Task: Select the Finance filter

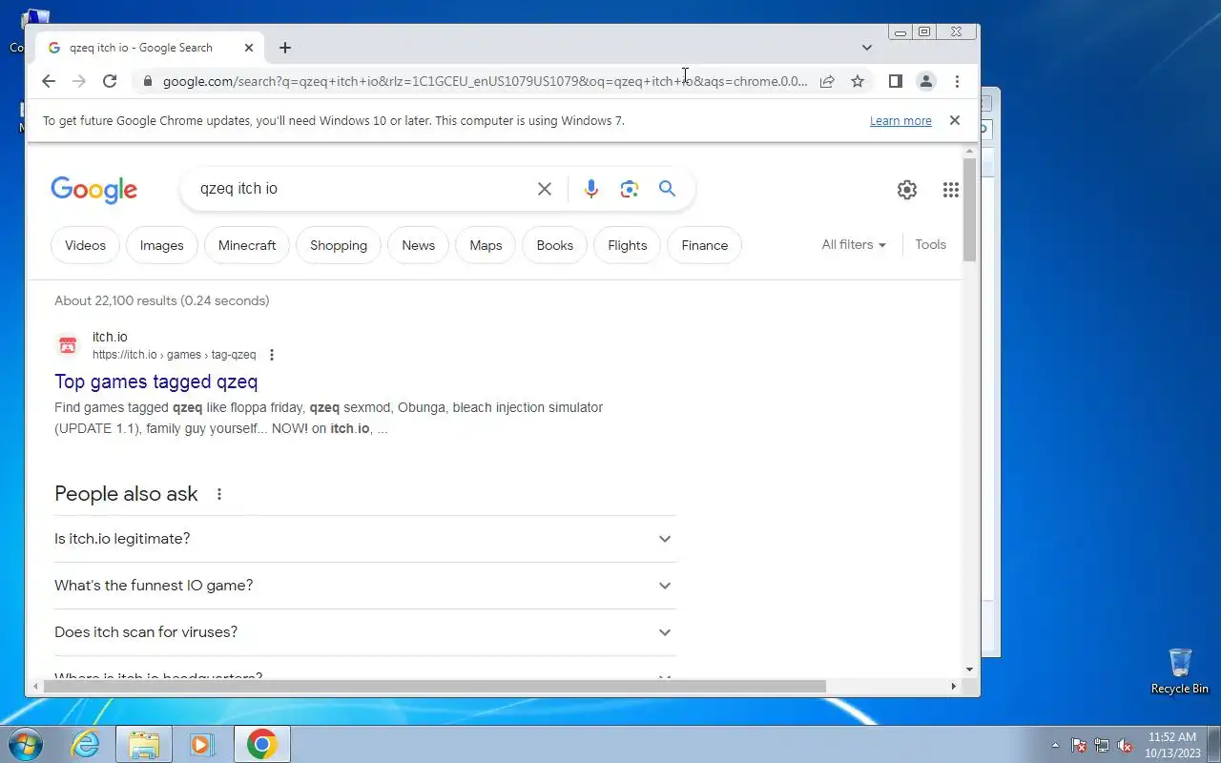Action: [x=704, y=245]
